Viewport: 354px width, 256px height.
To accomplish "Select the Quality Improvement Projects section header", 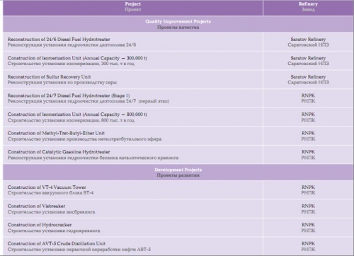I will [x=178, y=24].
